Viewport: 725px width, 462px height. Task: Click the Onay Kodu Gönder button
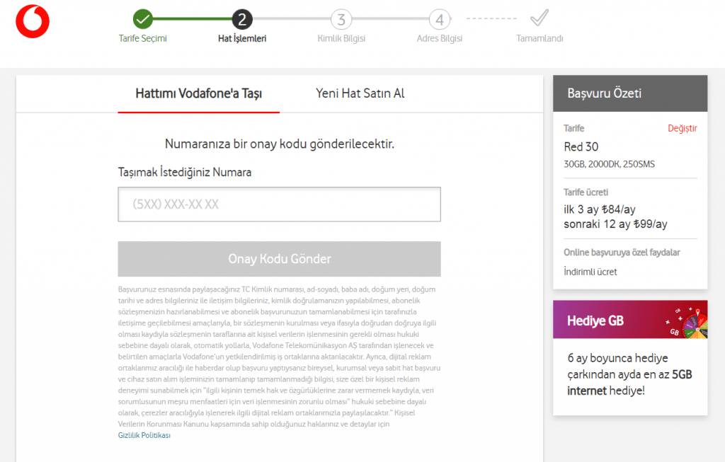pos(279,259)
